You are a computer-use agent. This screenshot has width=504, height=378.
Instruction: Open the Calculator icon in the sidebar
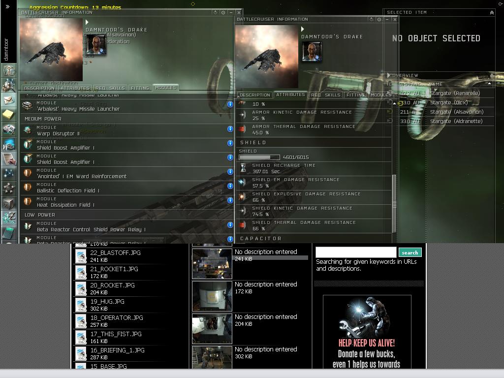coord(9,233)
